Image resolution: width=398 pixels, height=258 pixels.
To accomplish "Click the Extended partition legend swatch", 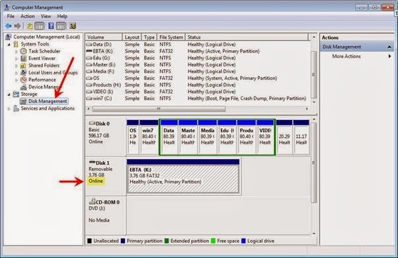I will point(167,241).
